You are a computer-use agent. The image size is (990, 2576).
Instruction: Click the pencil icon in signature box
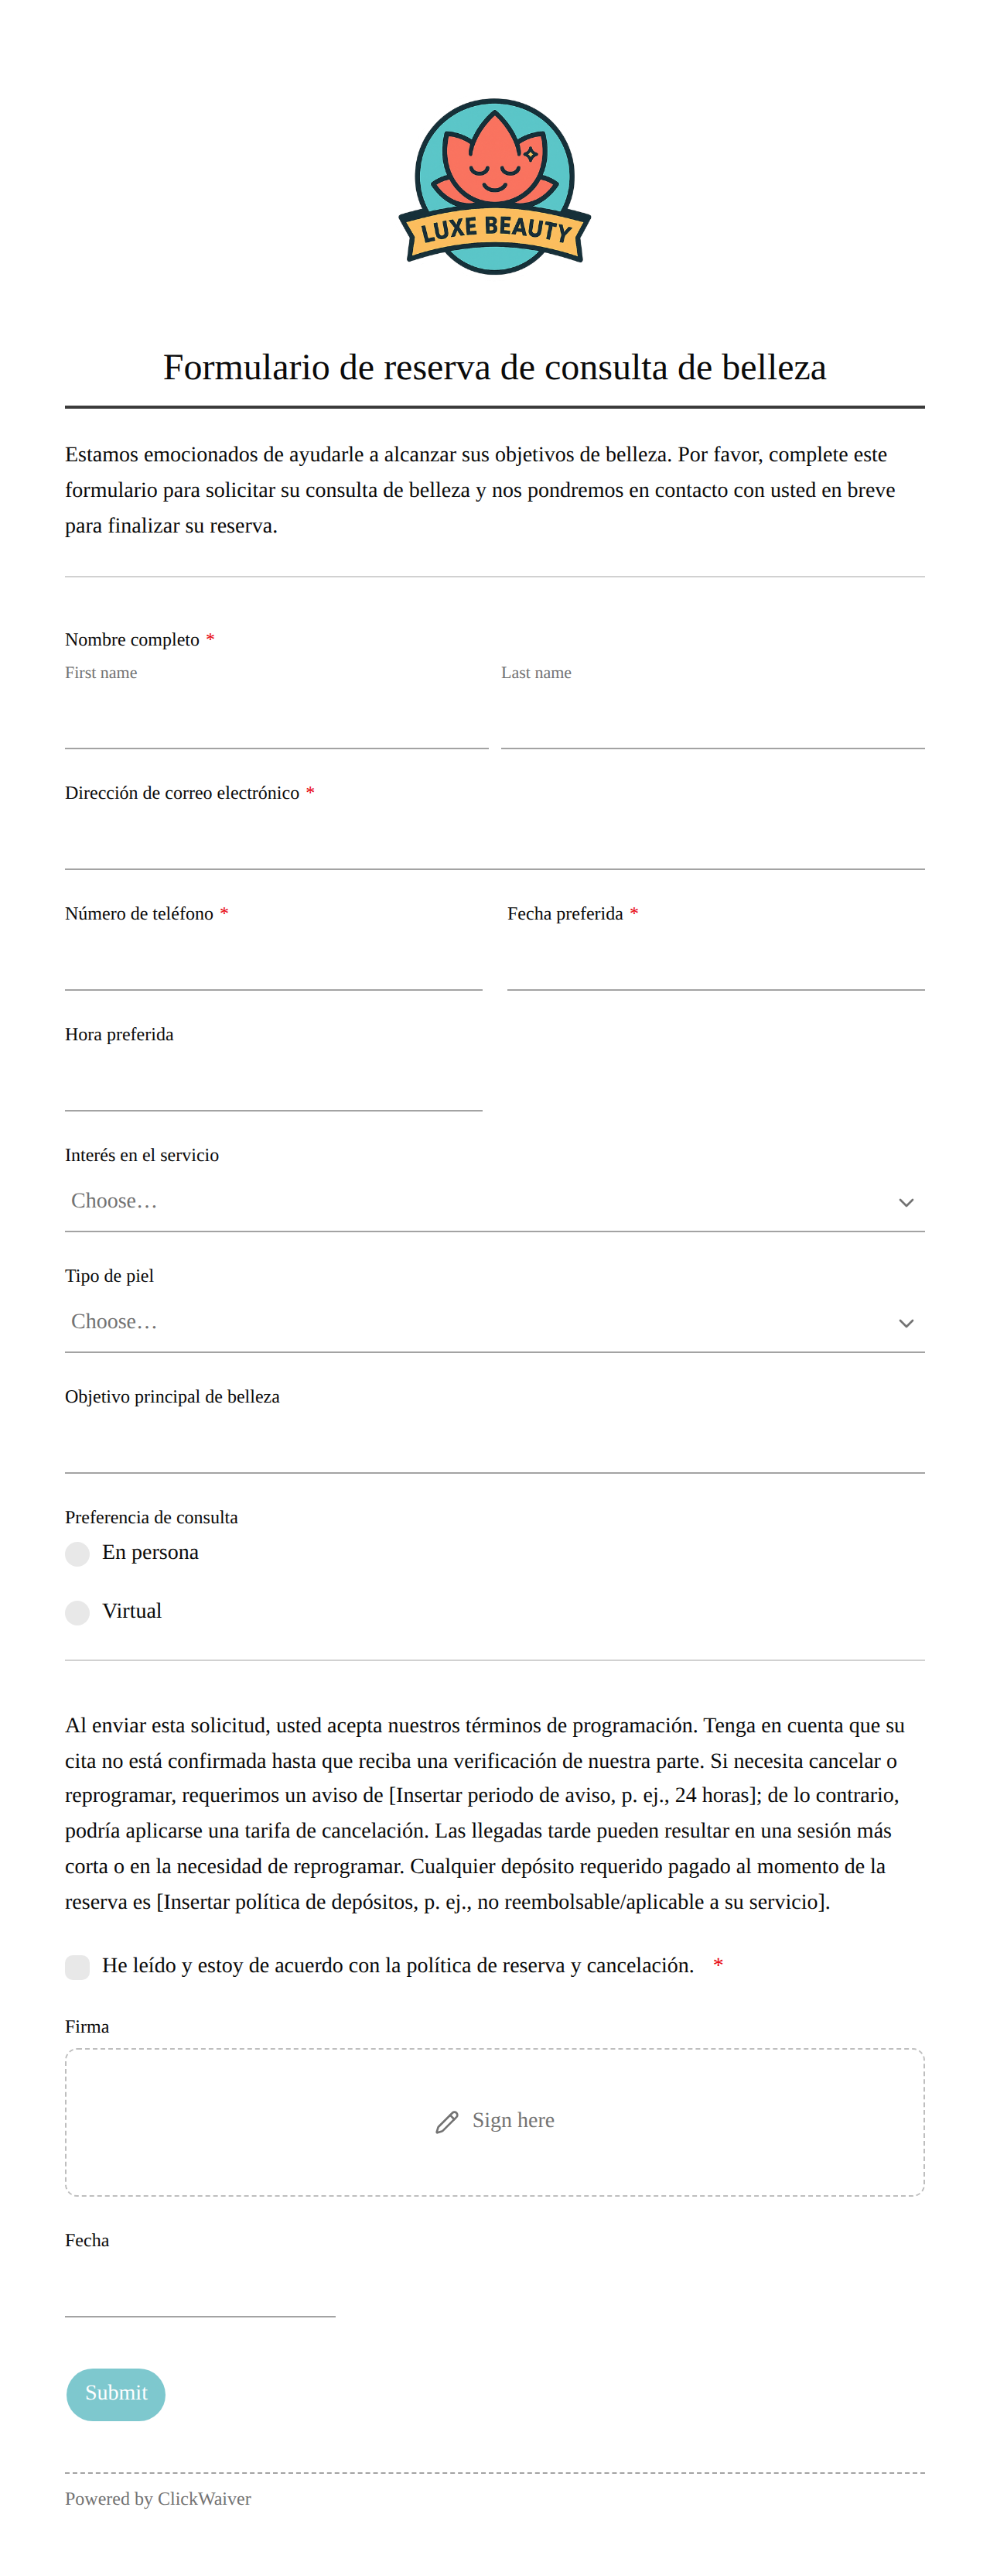point(446,2121)
